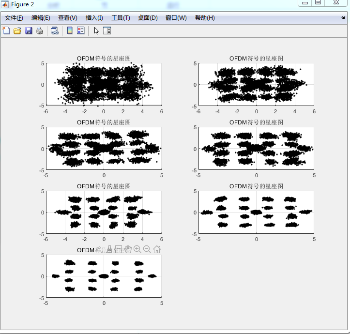Select the data brush icon in axes toolbar
Image resolution: width=350 pixels, height=334 pixels.
109,249
